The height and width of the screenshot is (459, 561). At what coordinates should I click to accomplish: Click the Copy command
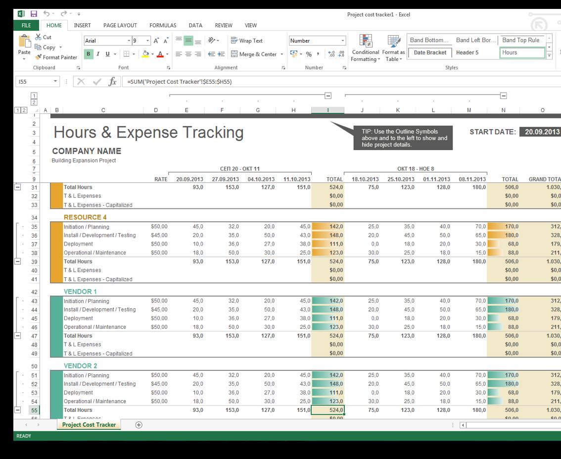click(x=46, y=47)
